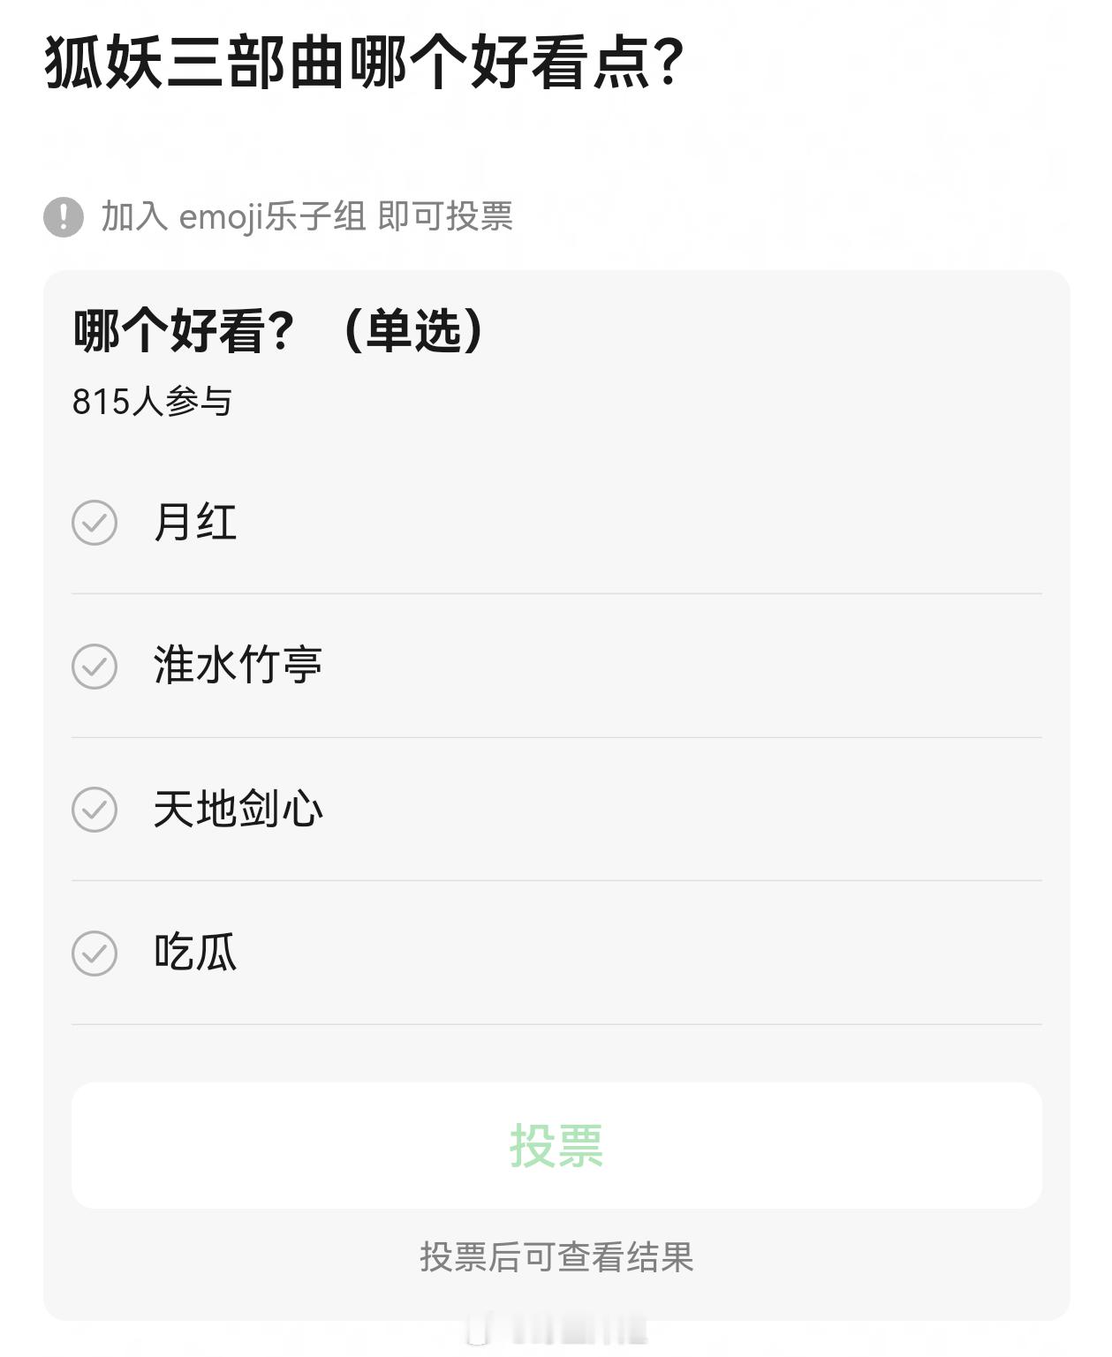The image size is (1112, 1357).
Task: Select the 淮水竹亭 radio circle
Action: (95, 667)
